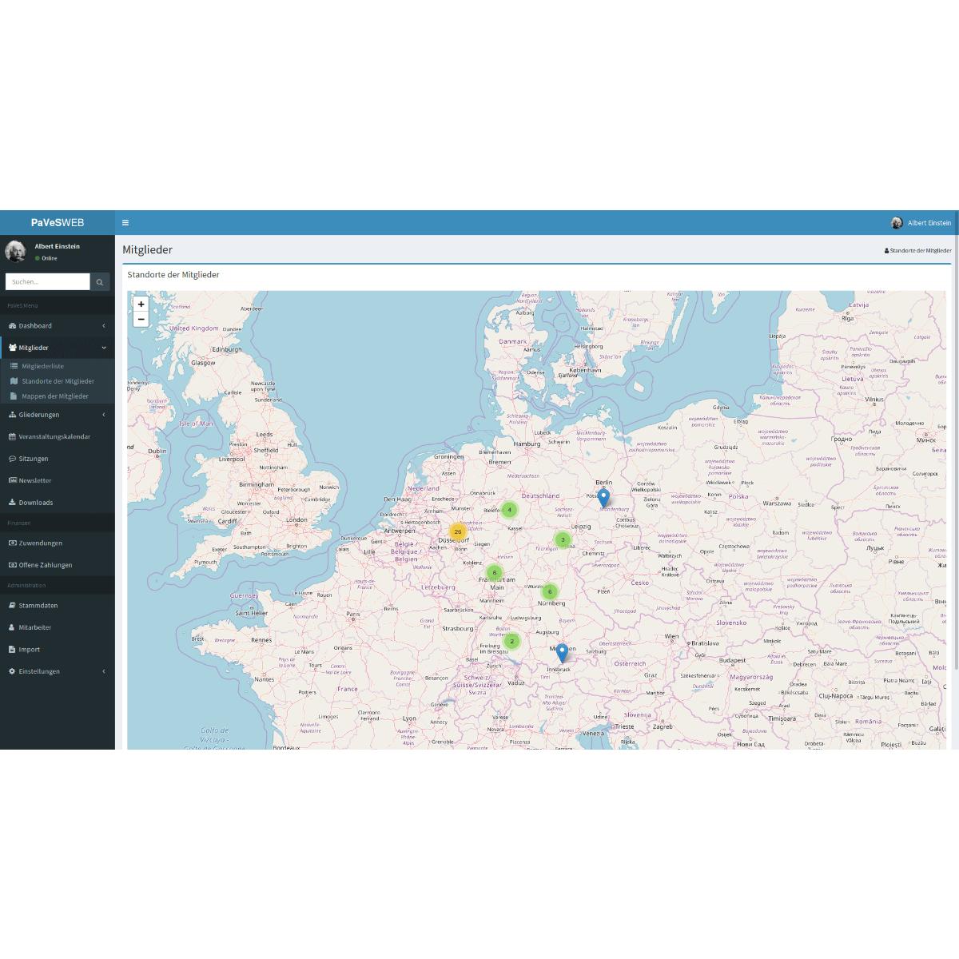Click the sidebar Albert Einstein profile photo
959x959 pixels.
coord(15,251)
